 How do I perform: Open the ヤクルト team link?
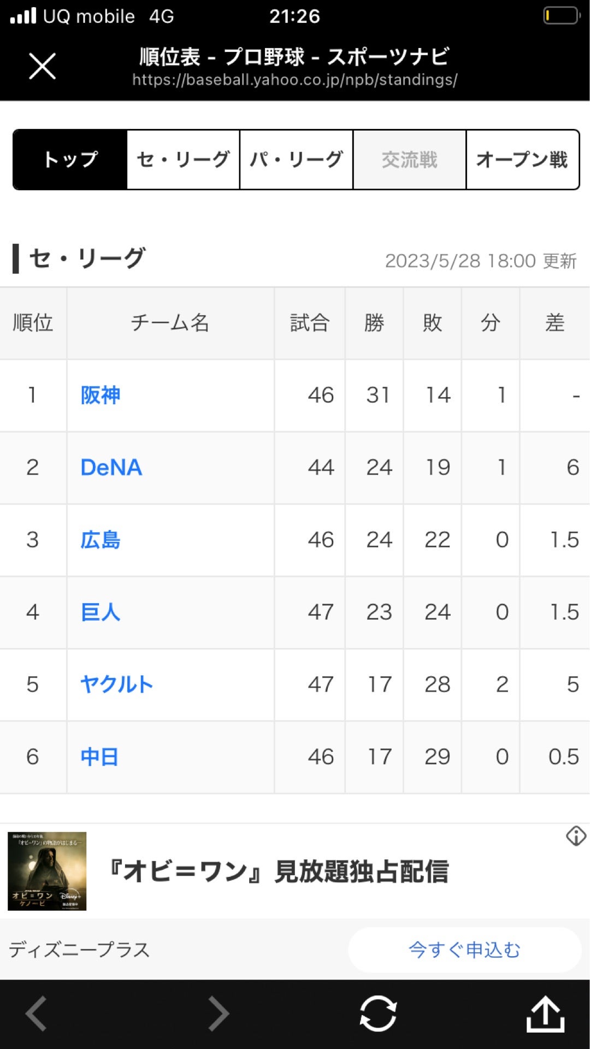[116, 684]
